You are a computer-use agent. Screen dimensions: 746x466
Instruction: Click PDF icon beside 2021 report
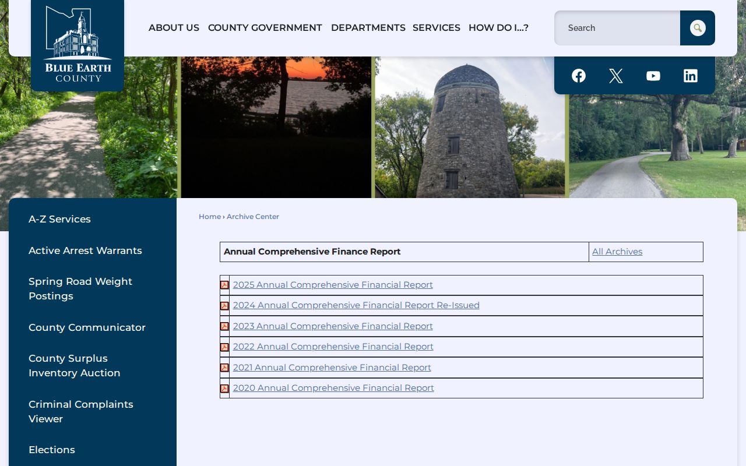224,368
